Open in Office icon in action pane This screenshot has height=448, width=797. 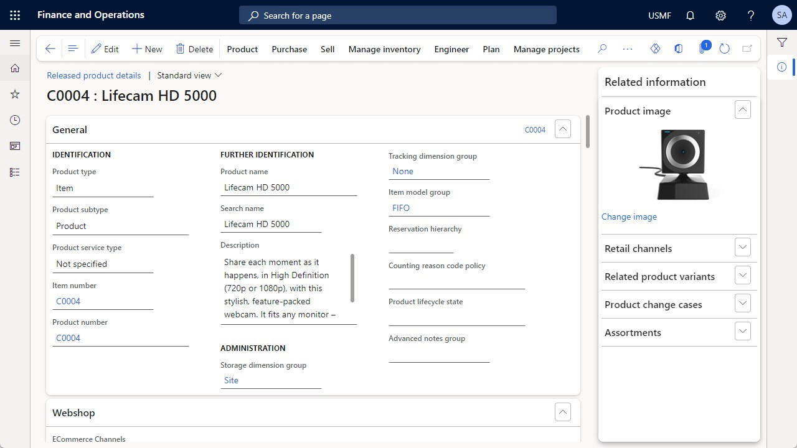[x=679, y=49]
